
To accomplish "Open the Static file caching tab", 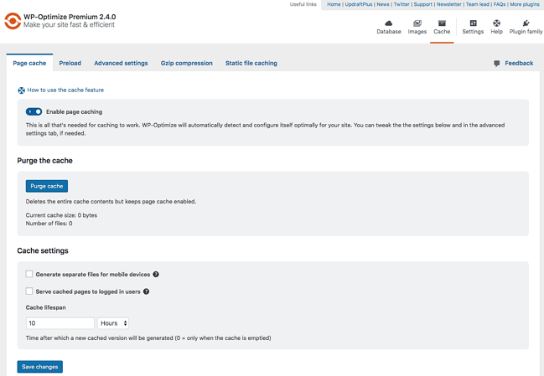I will [251, 63].
